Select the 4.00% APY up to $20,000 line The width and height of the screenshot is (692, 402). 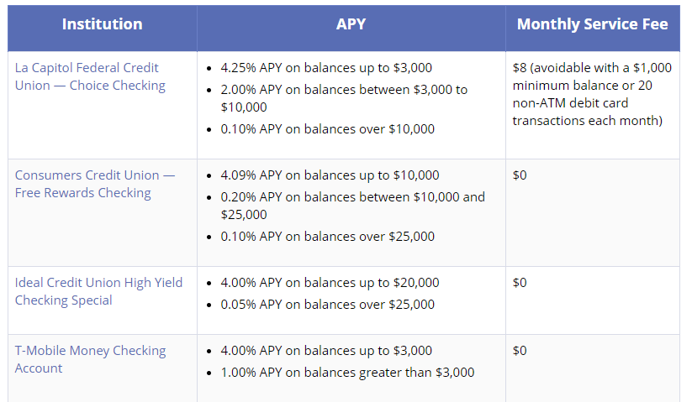(330, 283)
